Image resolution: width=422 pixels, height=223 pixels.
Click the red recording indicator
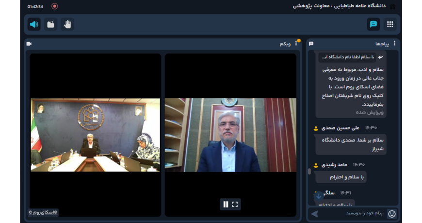coord(55,6)
